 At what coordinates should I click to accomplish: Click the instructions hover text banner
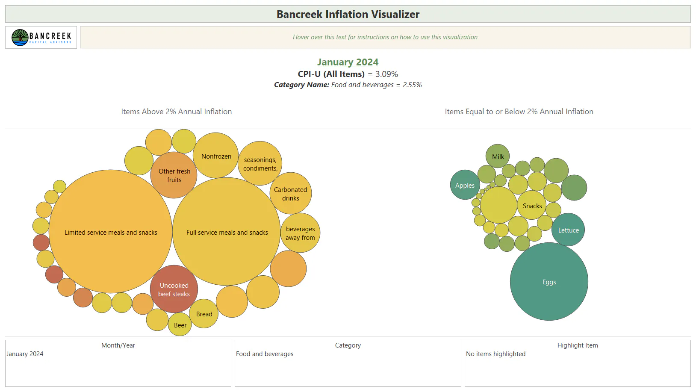pos(385,37)
